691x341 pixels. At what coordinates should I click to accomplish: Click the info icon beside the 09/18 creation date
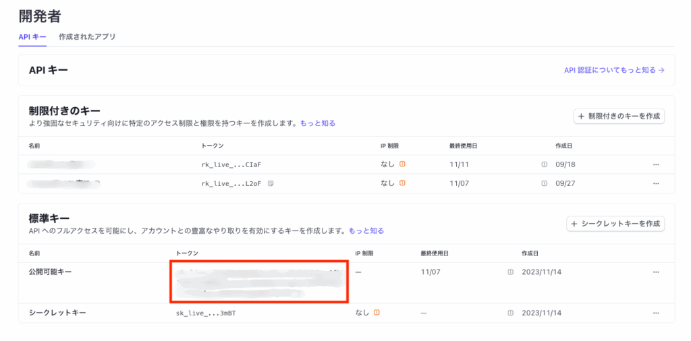544,164
